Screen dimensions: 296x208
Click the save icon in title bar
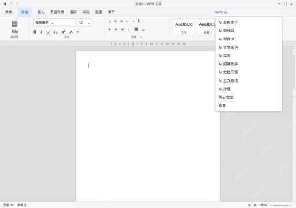click(5, 4)
